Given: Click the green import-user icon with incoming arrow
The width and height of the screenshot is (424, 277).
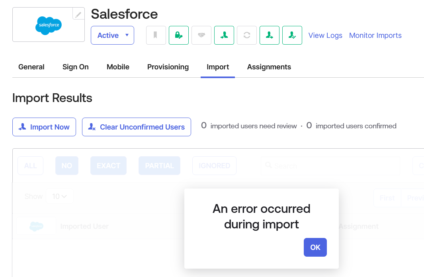Looking at the screenshot, I should click(x=224, y=35).
